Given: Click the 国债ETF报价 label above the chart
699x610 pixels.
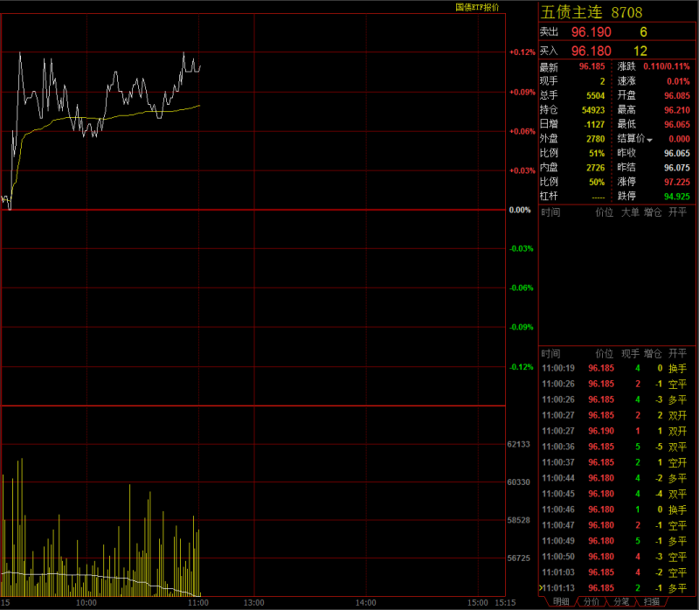Looking at the screenshot, I should click(x=476, y=7).
